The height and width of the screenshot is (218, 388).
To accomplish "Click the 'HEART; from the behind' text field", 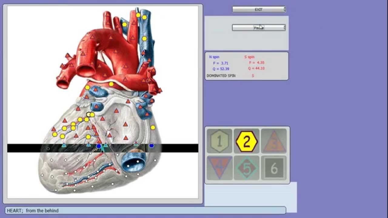I will coord(145,210).
